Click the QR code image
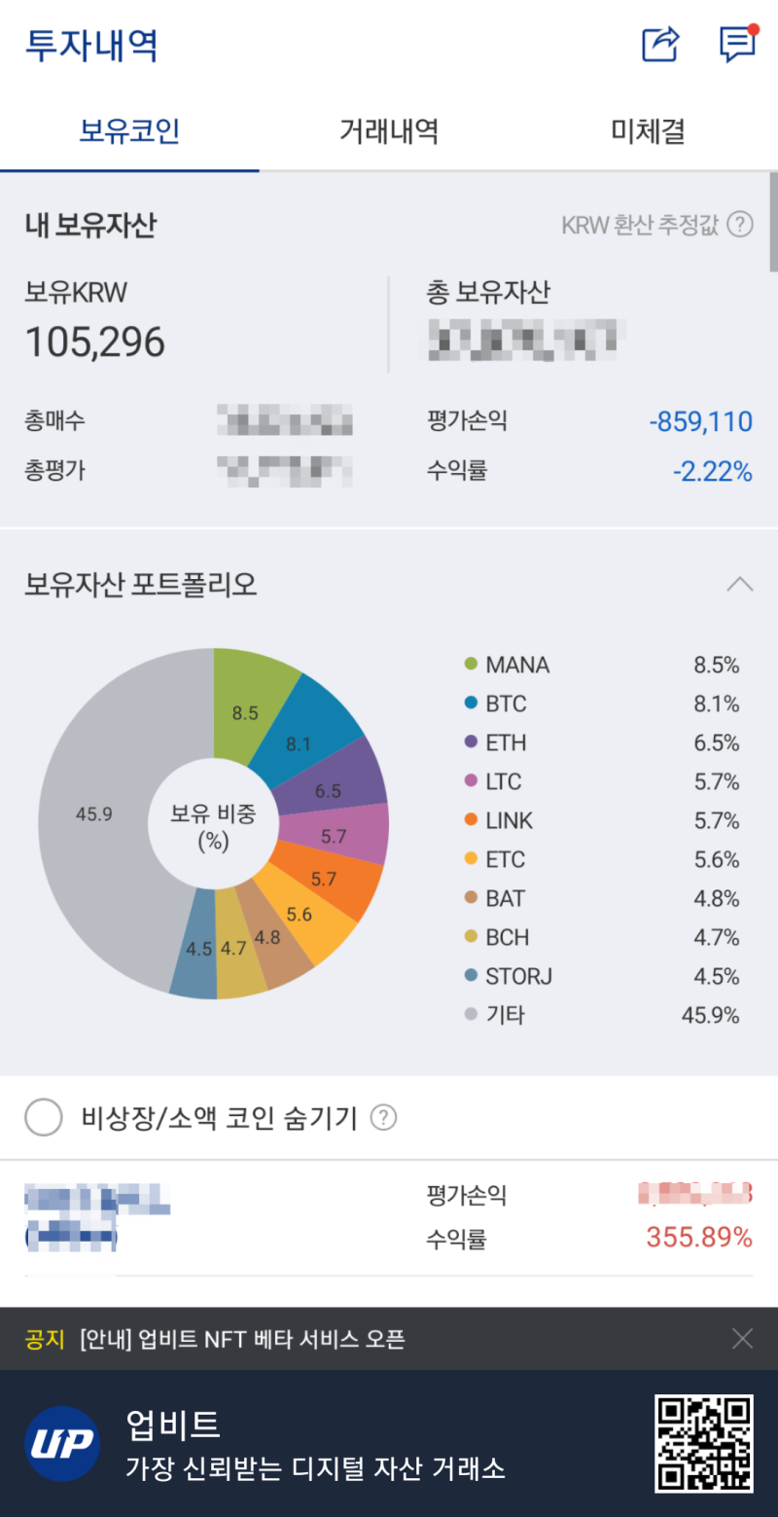778x1517 pixels. [704, 1444]
